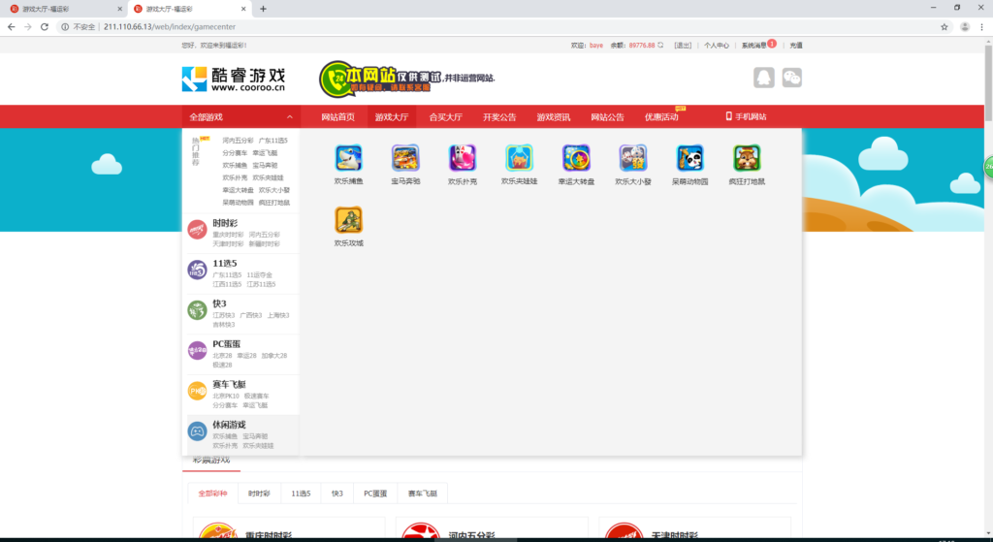Launch the 宝马奔驰 game icon
The height and width of the screenshot is (542, 993).
[405, 158]
